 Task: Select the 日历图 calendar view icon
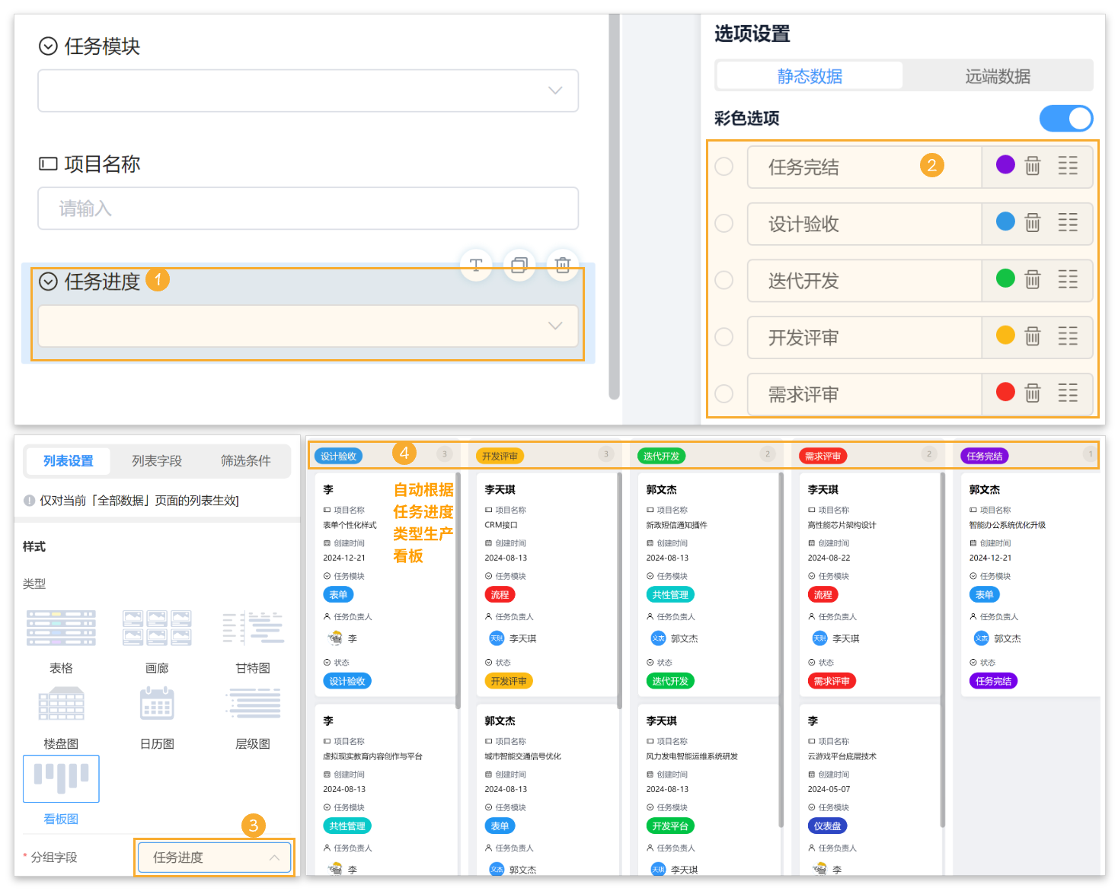157,702
